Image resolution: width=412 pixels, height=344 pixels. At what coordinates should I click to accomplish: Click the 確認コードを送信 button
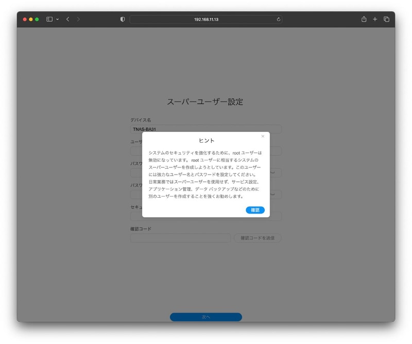(x=257, y=238)
